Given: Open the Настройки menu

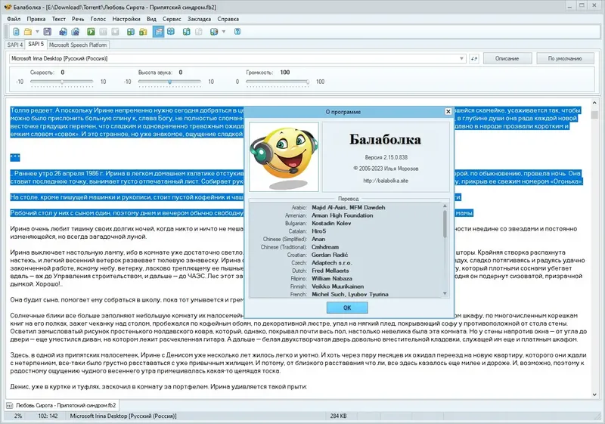Looking at the screenshot, I should (126, 19).
